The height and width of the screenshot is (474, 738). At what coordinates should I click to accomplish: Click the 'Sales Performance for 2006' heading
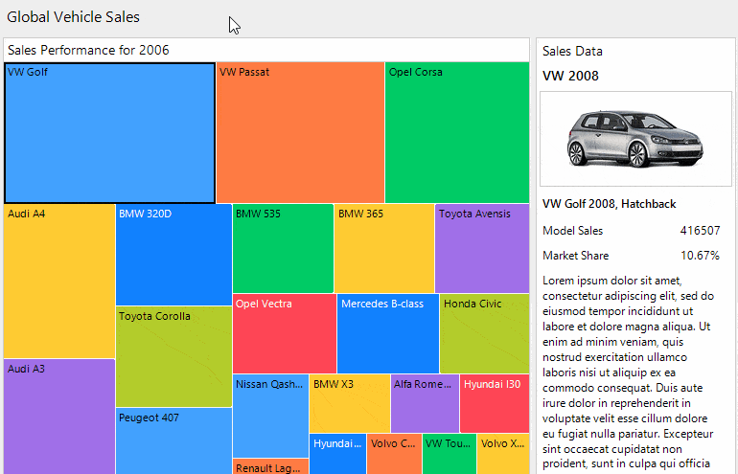[88, 50]
